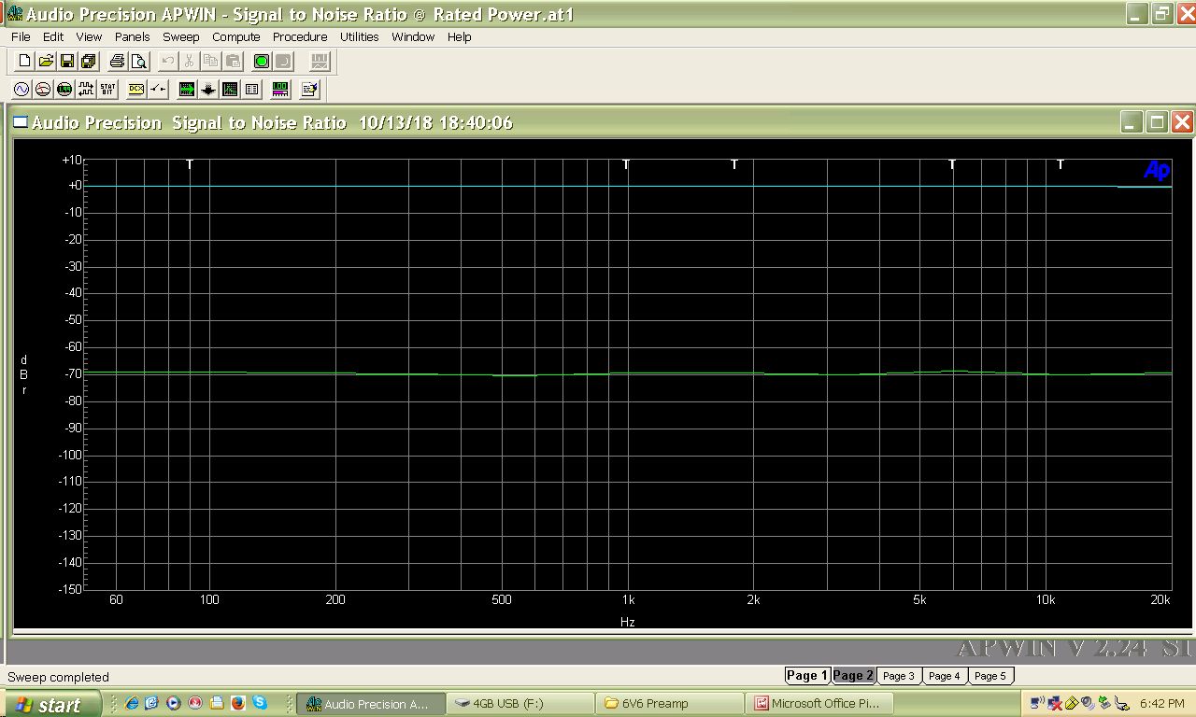Open the Edit menu
Screen dimensions: 1196x717
point(53,37)
